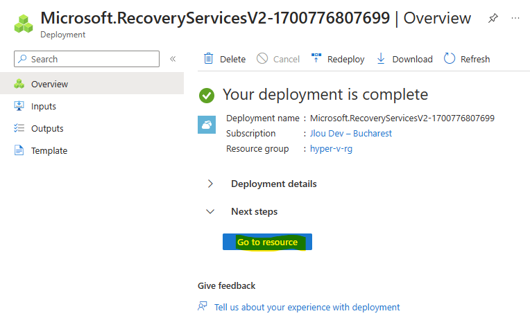Click the Cancel circle-slash icon
Viewport: 530px width, 327px height.
tap(262, 58)
